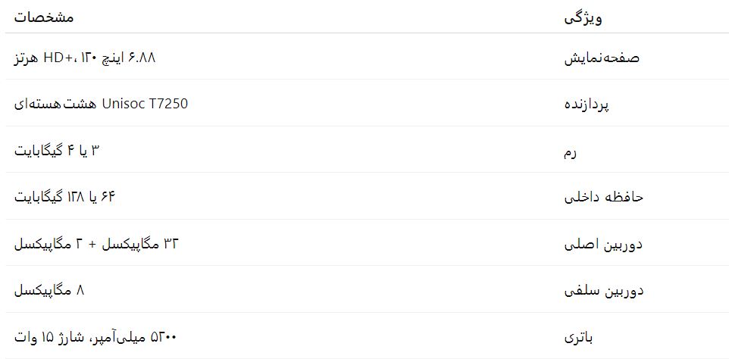Select the دوربین سلفی row label
Screen dimensions: 729x359
pos(605,291)
